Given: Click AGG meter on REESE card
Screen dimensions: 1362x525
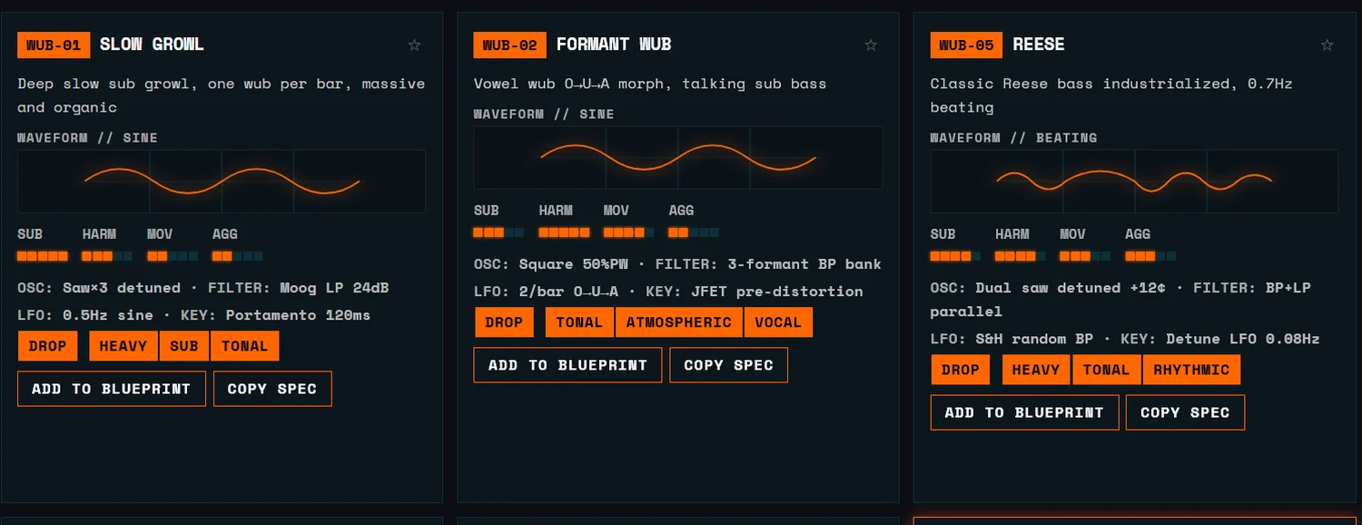Looking at the screenshot, I should click(x=1150, y=256).
